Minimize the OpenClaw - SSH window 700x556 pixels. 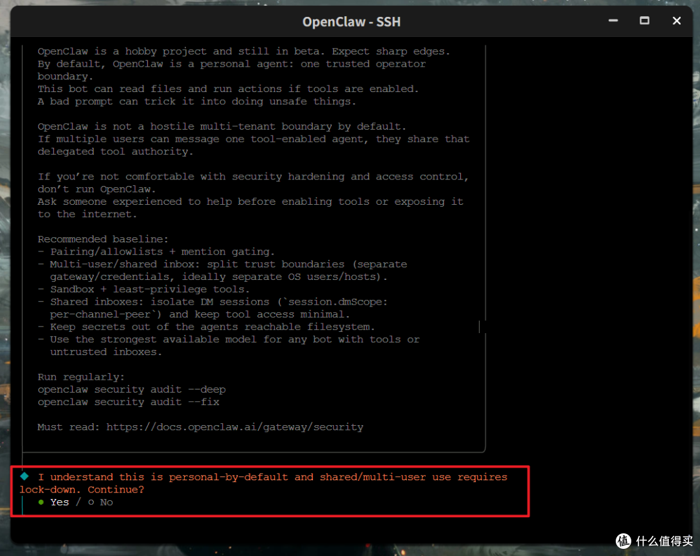coord(613,21)
